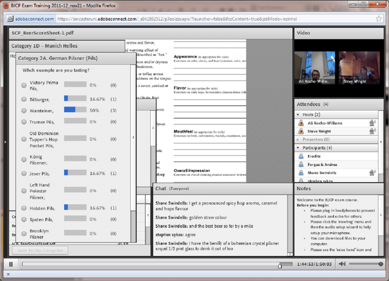The height and width of the screenshot is (281, 389).
Task: Click Steve Wright microphone status icon
Action: (372, 131)
